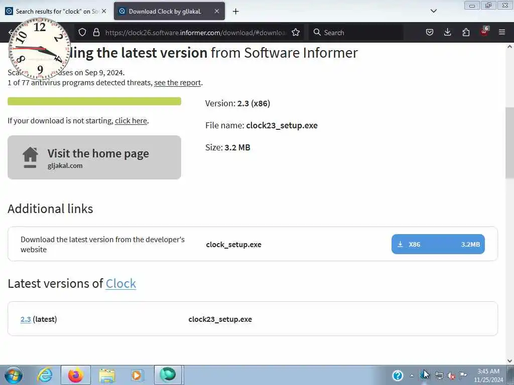This screenshot has height=385, width=514.
Task: Close the "Search results for clock" tab
Action: (x=104, y=11)
